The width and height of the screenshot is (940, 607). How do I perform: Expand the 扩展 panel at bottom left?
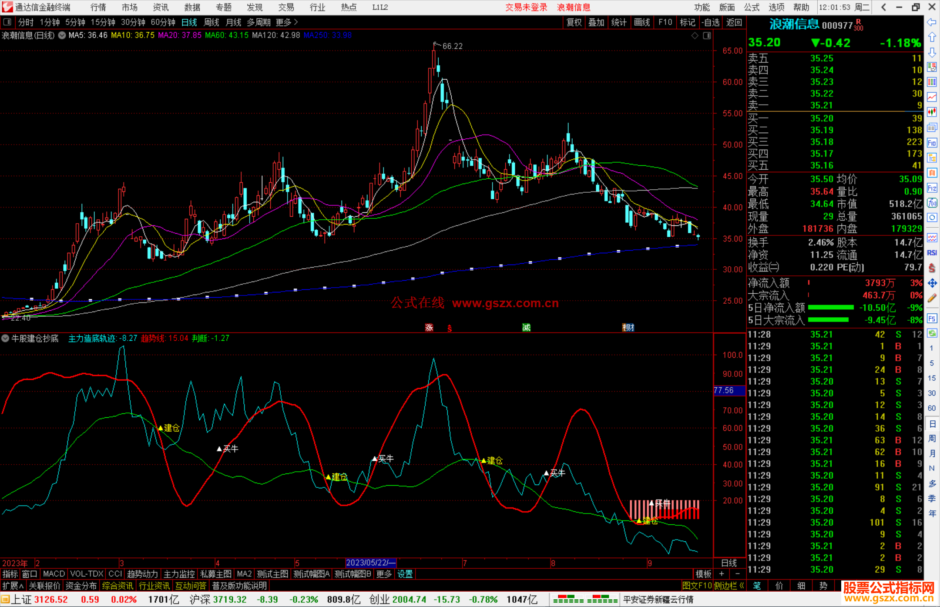(13, 586)
